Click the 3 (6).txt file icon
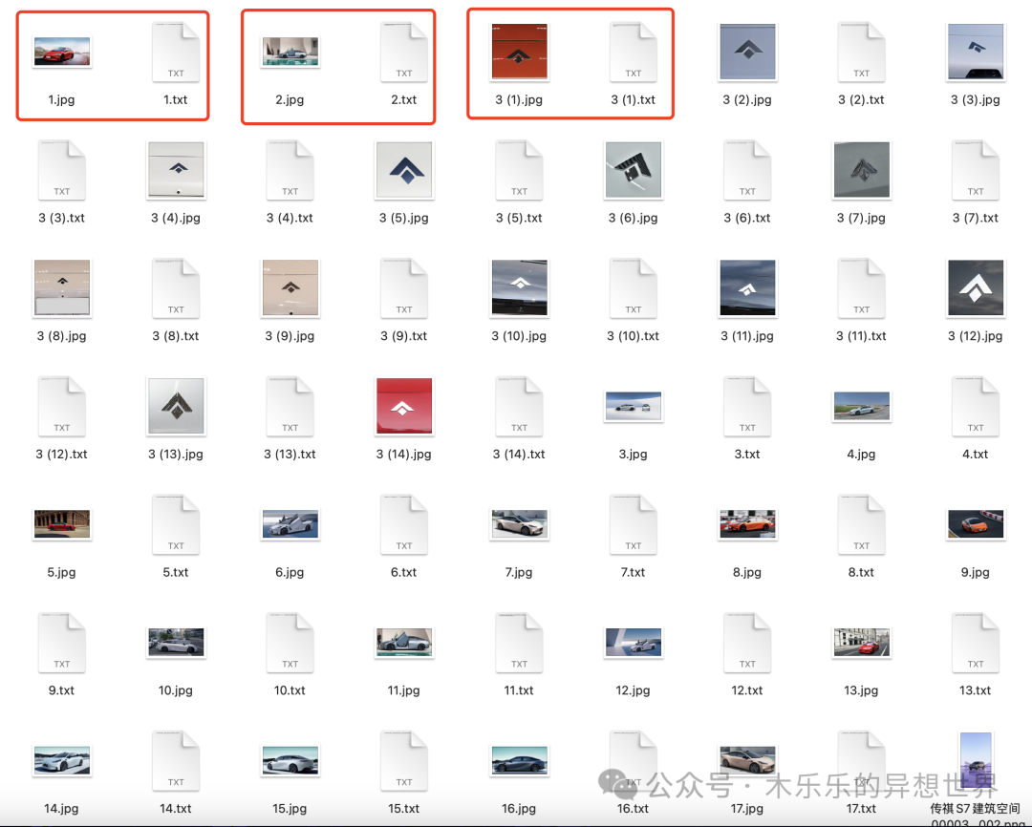 pos(747,170)
